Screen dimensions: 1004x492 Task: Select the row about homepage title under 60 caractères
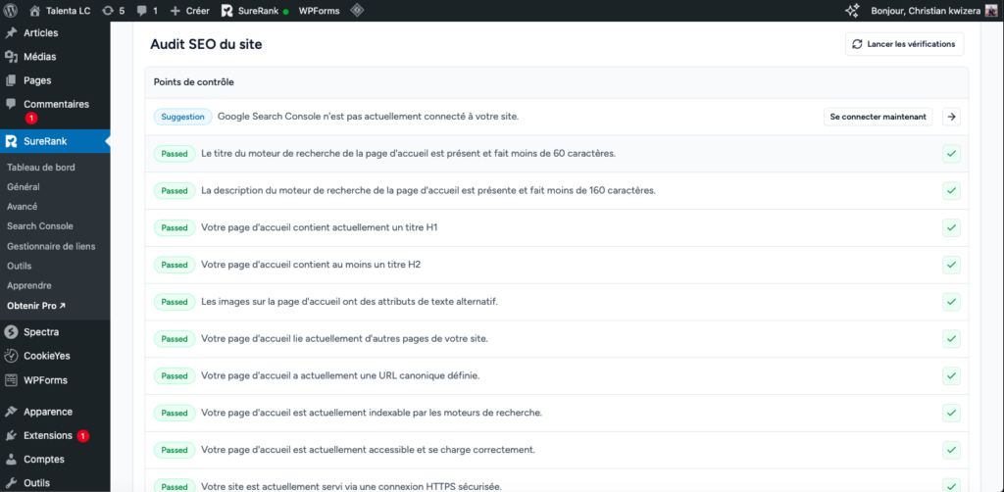(x=557, y=154)
